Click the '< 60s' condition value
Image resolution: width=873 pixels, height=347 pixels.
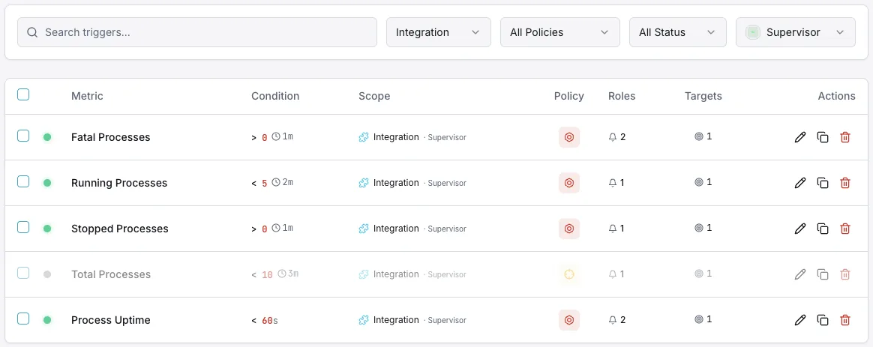pos(265,320)
